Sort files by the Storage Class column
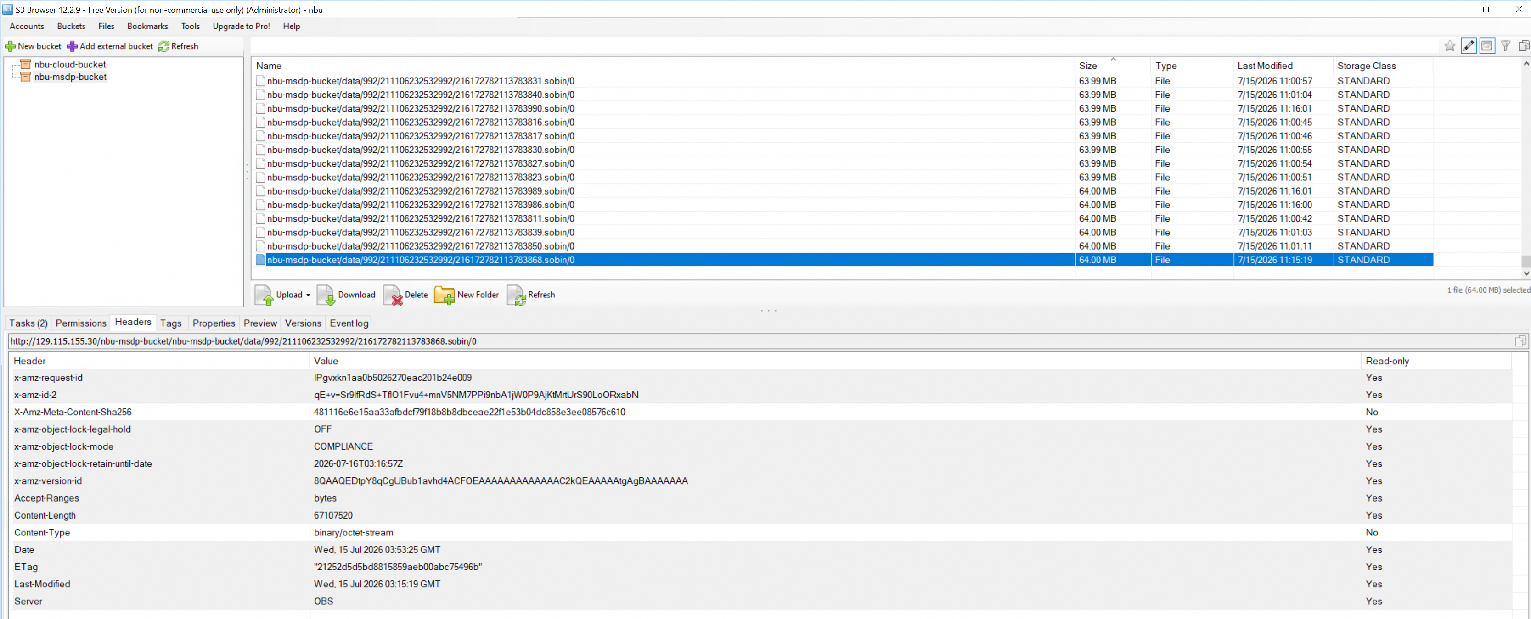The width and height of the screenshot is (1531, 619). coord(1383,66)
